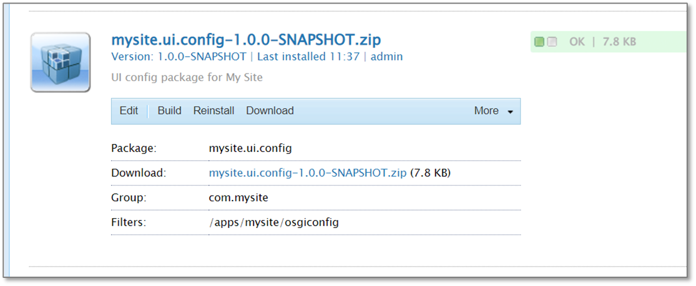
Task: Click the UI config package description text
Action: pyautogui.click(x=187, y=78)
